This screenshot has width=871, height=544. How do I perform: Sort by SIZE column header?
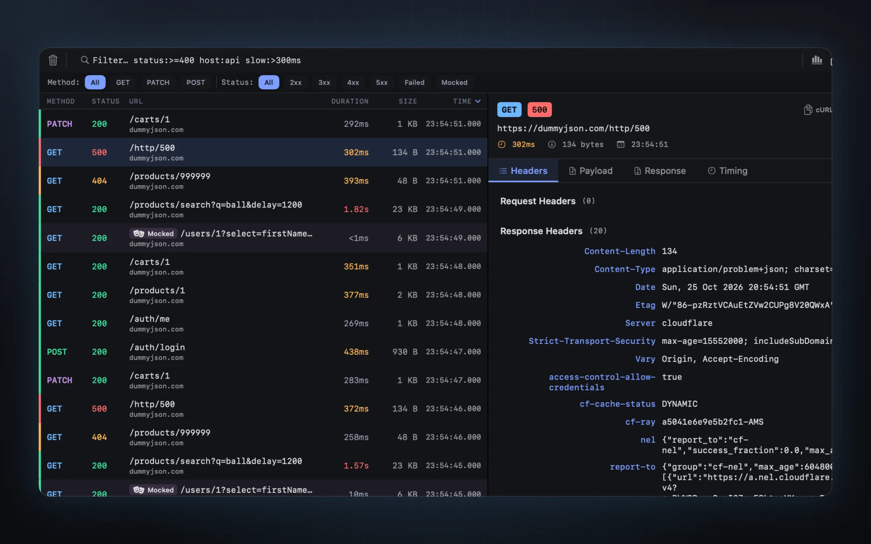tap(408, 101)
